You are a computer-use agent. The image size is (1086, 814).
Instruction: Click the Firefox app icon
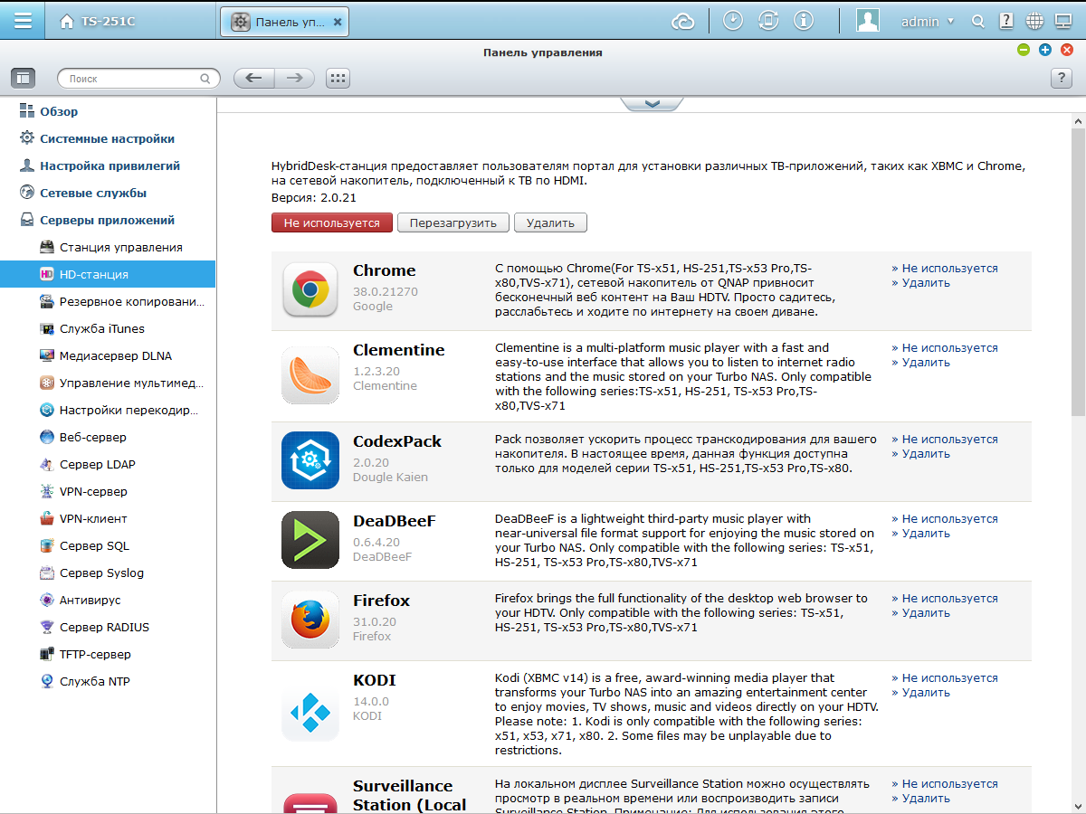point(310,620)
